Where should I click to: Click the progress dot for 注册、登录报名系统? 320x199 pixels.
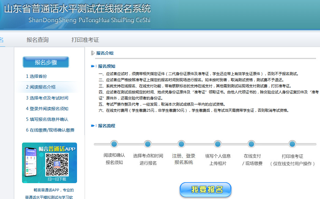point(182,144)
